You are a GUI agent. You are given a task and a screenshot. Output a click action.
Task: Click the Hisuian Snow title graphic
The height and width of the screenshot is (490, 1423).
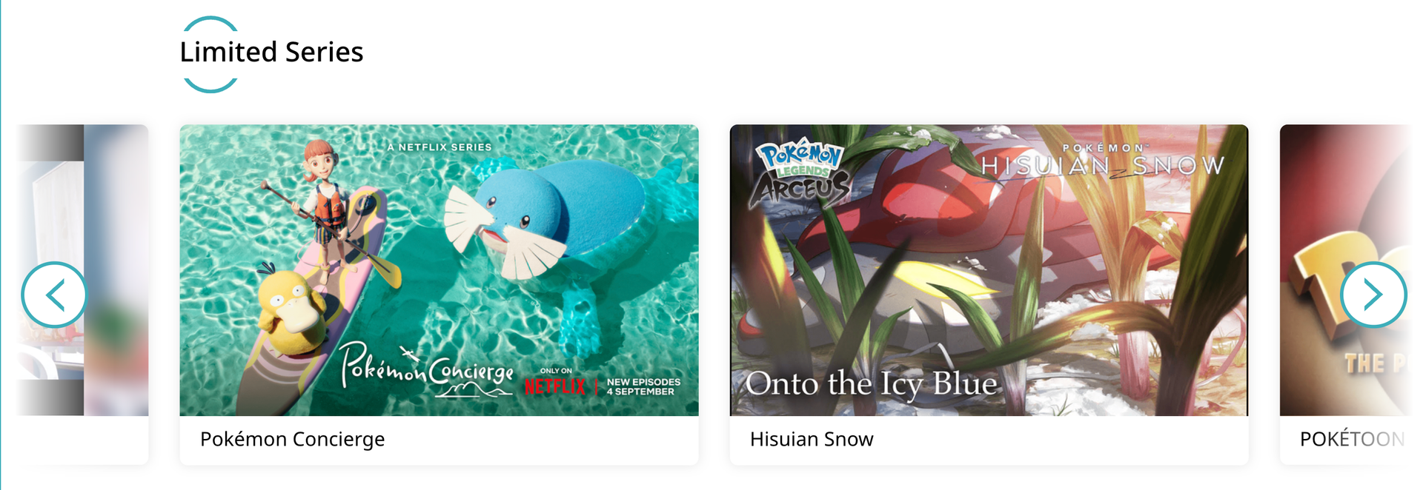tap(1102, 161)
